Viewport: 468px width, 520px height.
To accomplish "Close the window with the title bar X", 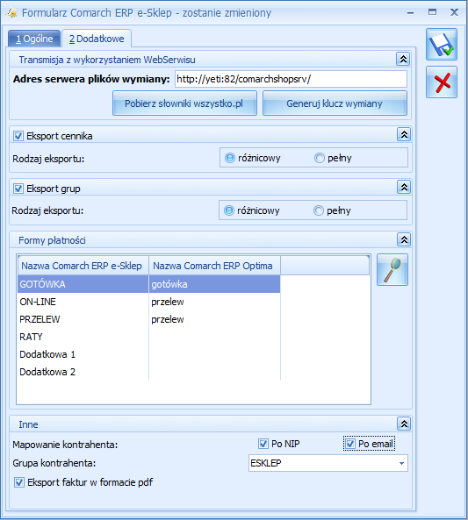I will pyautogui.click(x=454, y=12).
